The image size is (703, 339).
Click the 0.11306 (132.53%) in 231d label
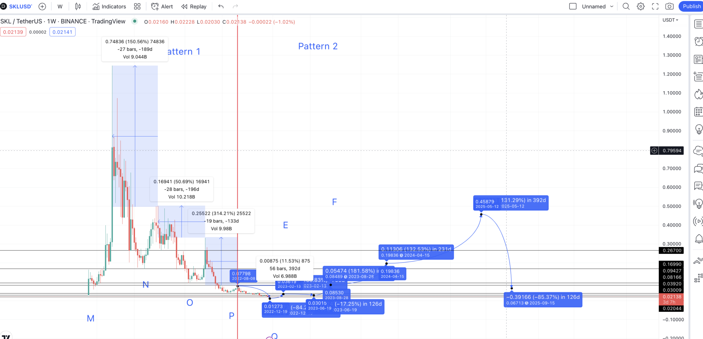tap(416, 252)
